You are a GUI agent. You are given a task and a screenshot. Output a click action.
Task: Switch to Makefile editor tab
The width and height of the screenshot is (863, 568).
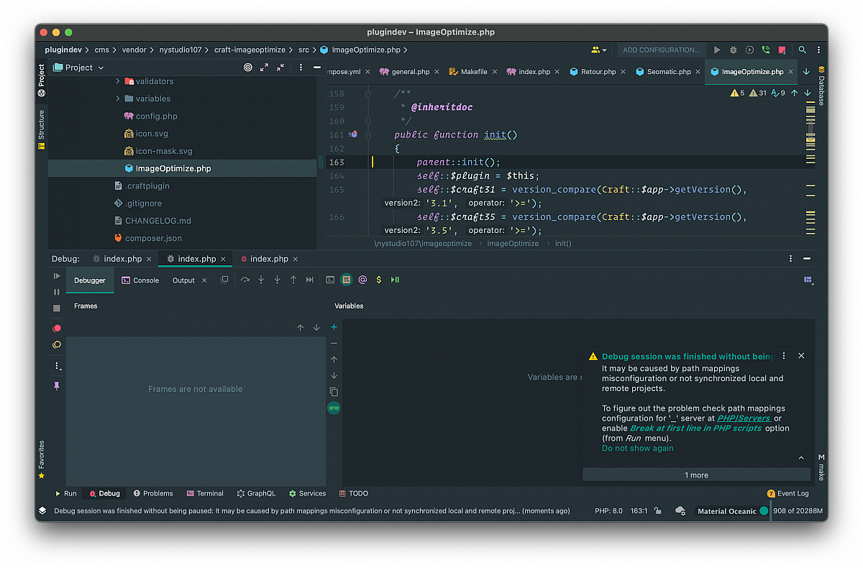click(474, 72)
